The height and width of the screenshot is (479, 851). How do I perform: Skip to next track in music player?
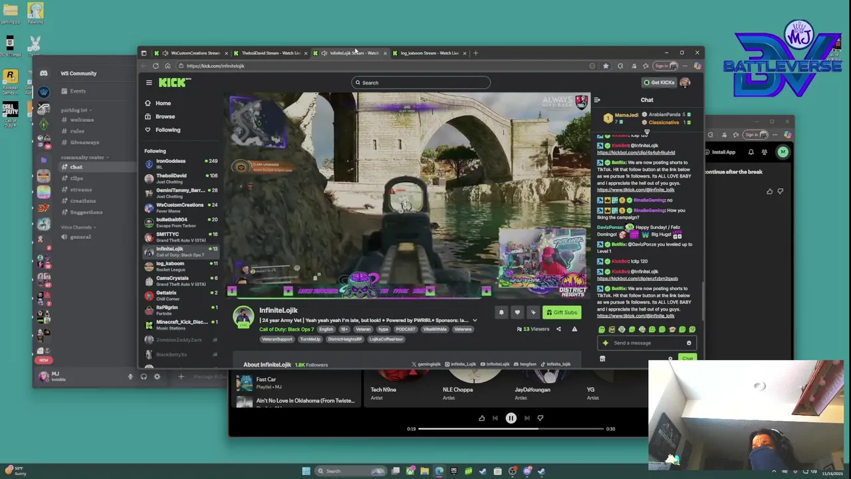(x=527, y=418)
